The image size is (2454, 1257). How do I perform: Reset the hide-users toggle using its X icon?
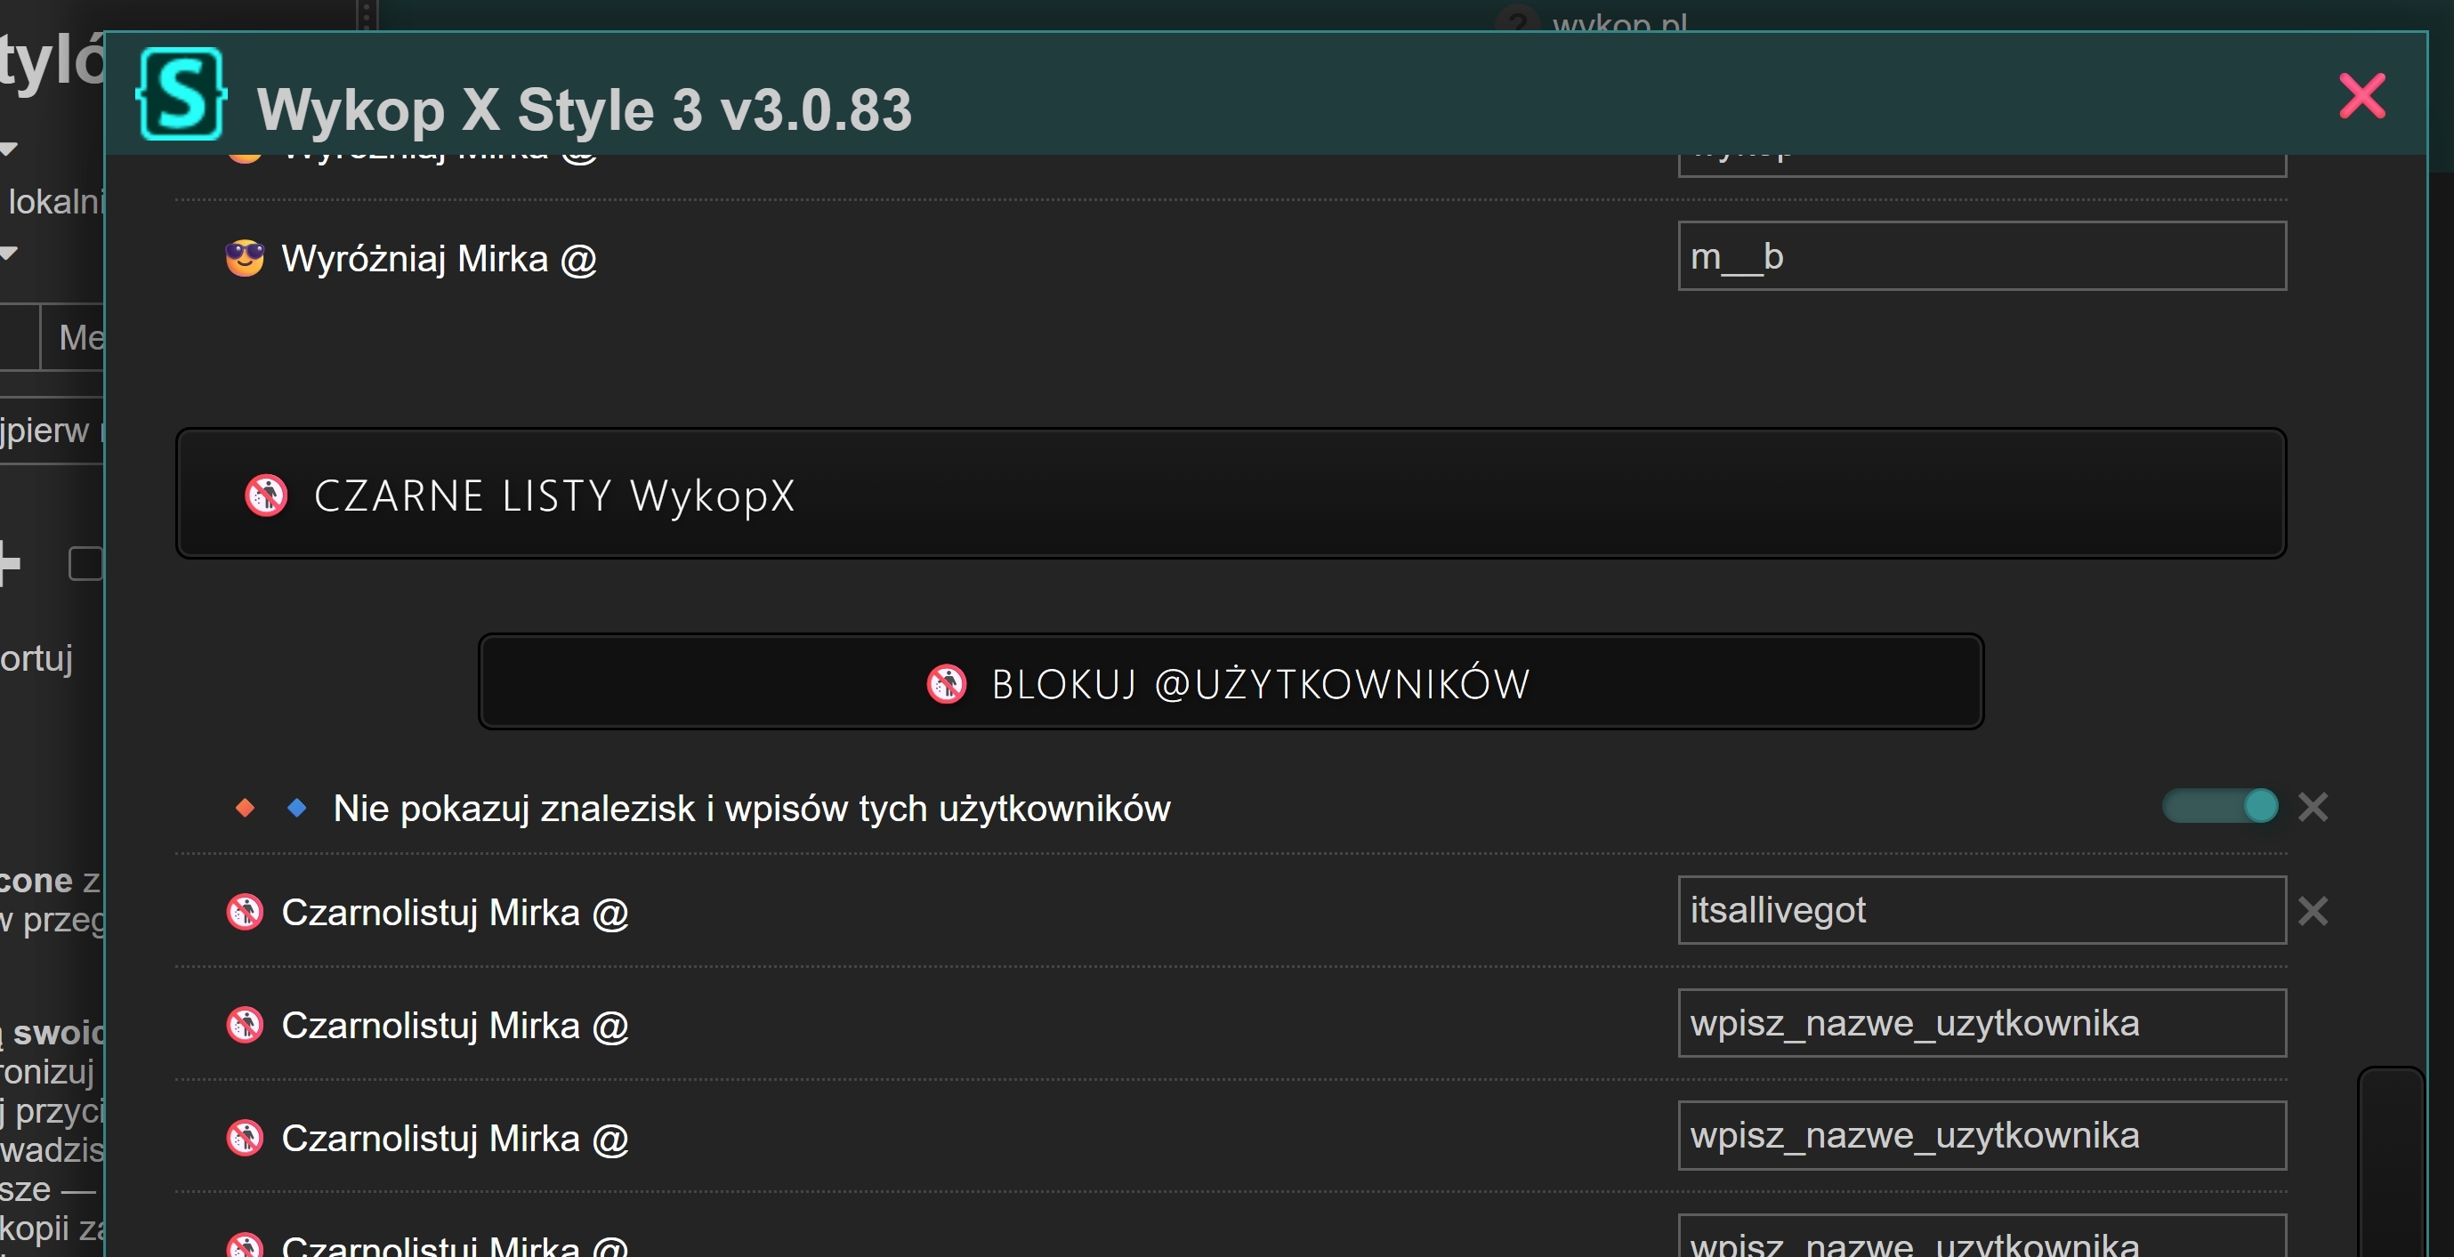tap(2313, 808)
